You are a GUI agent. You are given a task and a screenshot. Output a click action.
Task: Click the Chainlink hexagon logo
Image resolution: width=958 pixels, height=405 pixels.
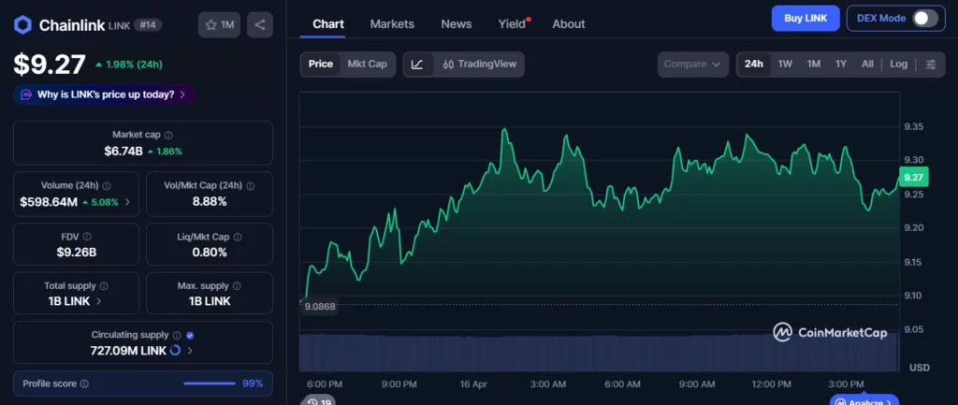point(23,25)
